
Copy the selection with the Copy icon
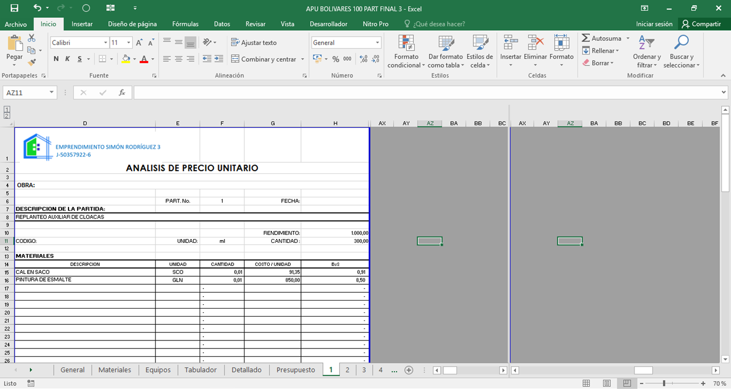(32, 50)
